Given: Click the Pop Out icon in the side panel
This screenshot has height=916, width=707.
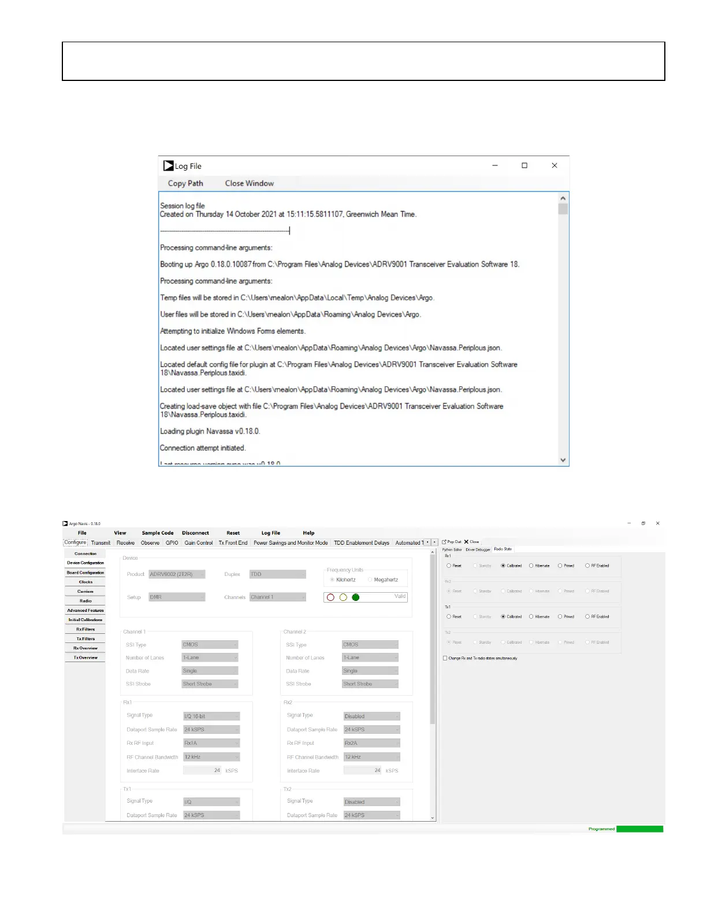Looking at the screenshot, I should [x=444, y=542].
